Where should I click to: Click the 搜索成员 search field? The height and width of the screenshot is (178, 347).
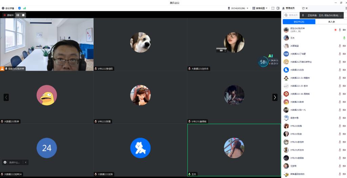[x=291, y=15]
